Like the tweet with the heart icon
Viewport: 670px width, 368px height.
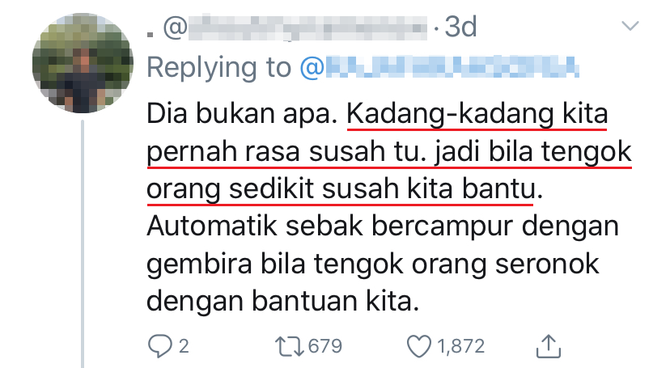click(419, 346)
